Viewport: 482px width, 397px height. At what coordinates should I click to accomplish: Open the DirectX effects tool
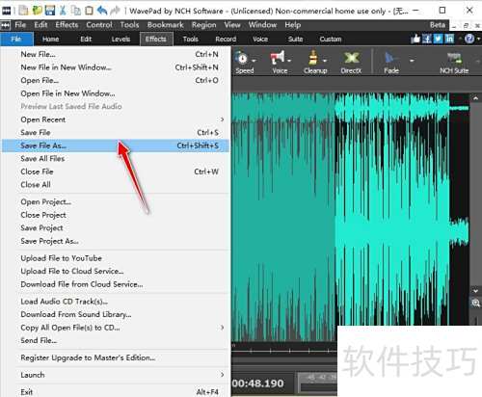[351, 63]
